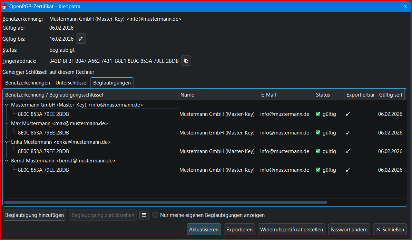This screenshot has height=240, width=412.
Task: Select key 8E0C 853A 79EE 2BDB under Bernd Mustermann
Action: coord(43,170)
